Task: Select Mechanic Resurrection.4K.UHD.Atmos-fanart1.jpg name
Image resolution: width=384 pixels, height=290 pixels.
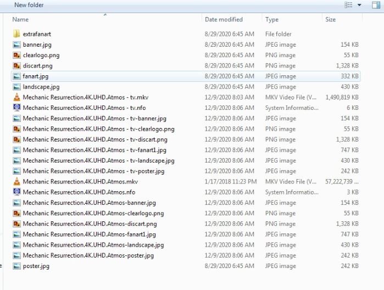Action: point(90,235)
